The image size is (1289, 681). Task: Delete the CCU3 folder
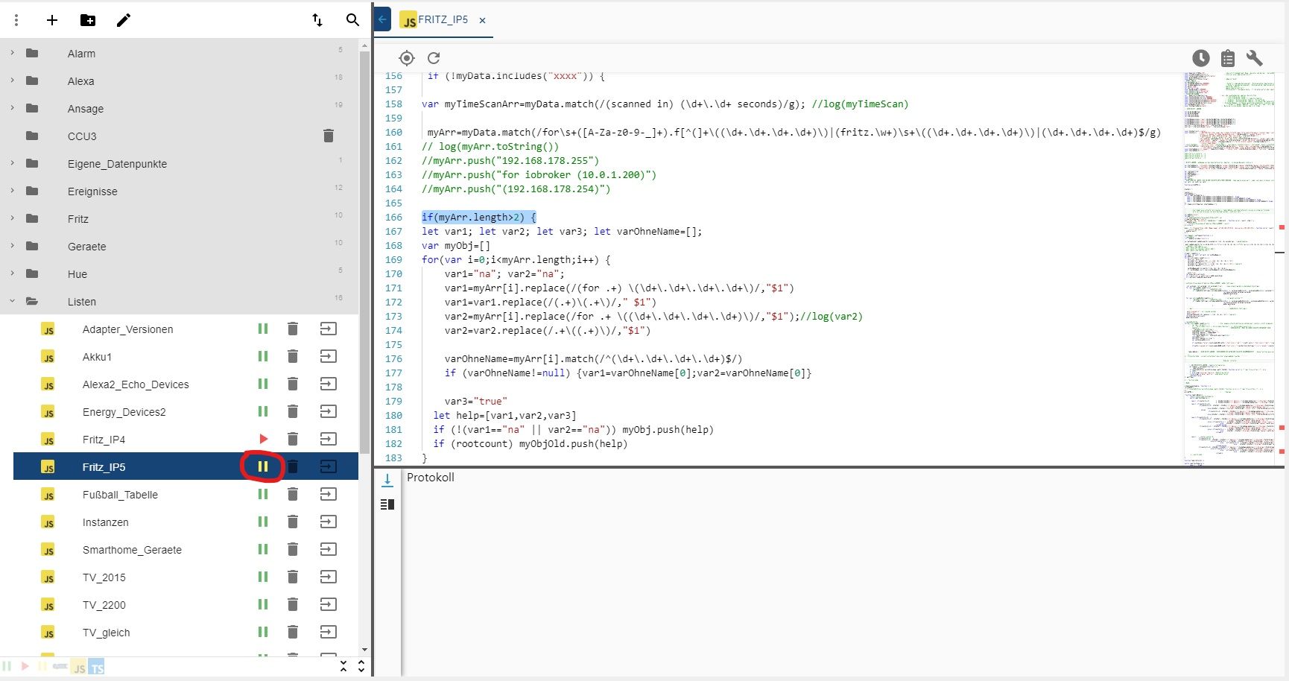tap(328, 136)
